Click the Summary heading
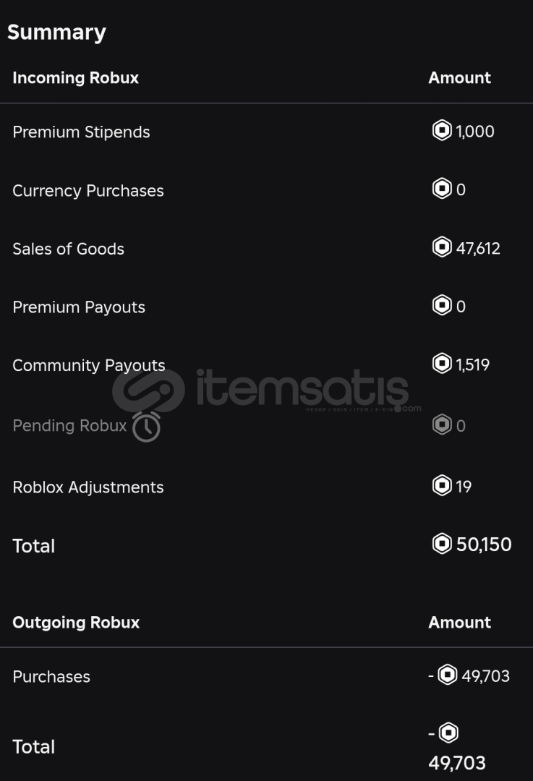Screen dimensions: 533x781 tap(57, 33)
